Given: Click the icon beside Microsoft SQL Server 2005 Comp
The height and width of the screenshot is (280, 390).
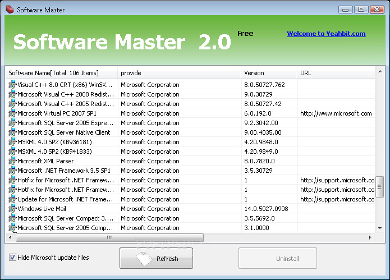Looking at the screenshot, I should [12, 227].
